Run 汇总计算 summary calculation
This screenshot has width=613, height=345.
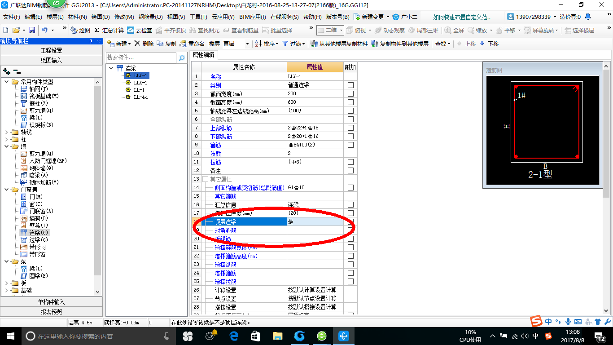[x=109, y=30]
